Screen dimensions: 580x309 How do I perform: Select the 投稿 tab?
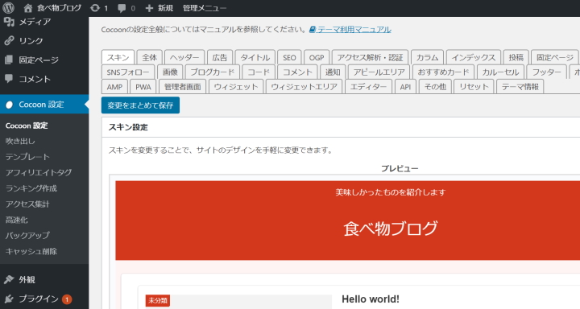pyautogui.click(x=516, y=57)
